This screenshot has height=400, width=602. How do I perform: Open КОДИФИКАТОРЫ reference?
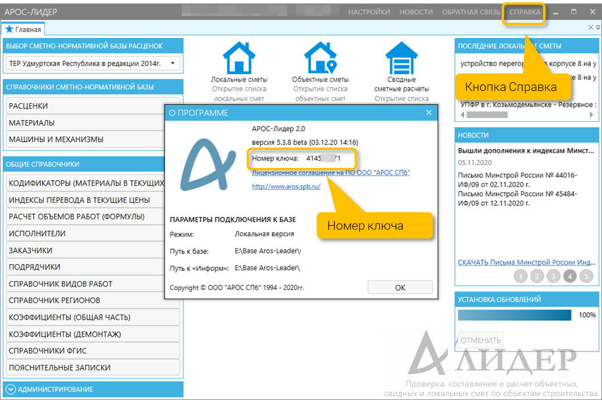(85, 183)
